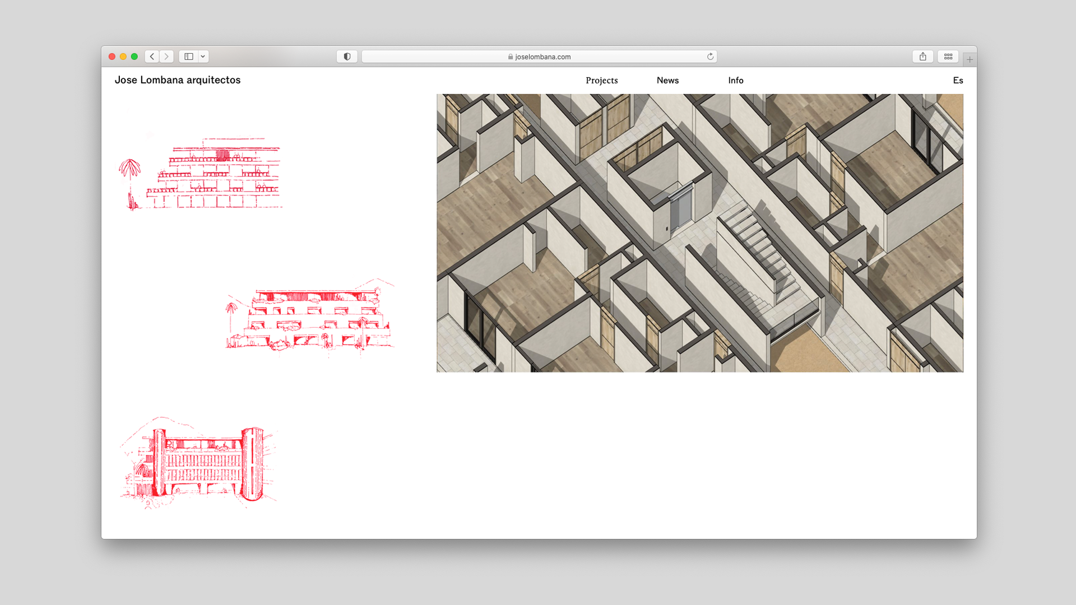The image size is (1076, 605).
Task: Open the Projects menu item
Action: 602,81
